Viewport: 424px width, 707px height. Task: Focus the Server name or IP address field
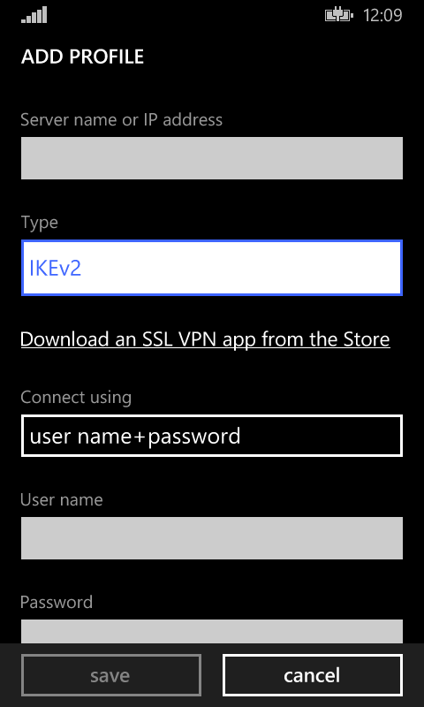coord(212,158)
